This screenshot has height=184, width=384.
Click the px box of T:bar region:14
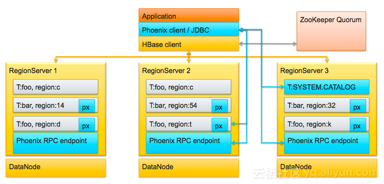(87, 106)
